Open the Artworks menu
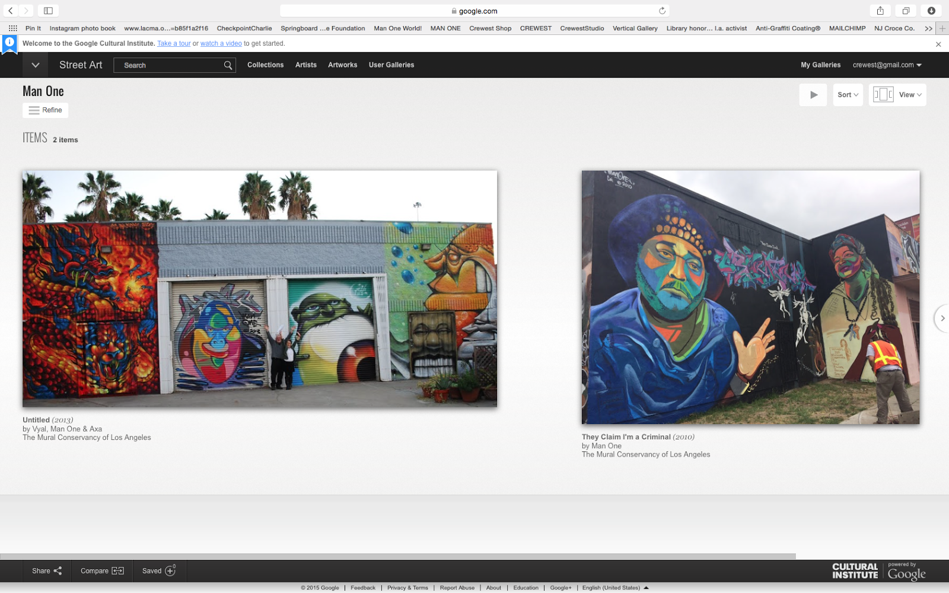The height and width of the screenshot is (593, 949). 343,65
